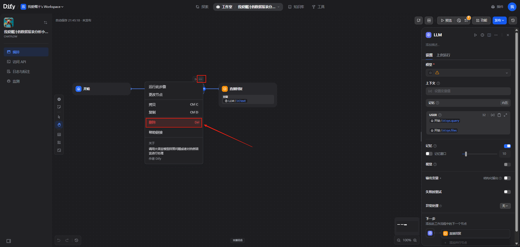The image size is (520, 247).
Task: Copy the USER prompt with clipboard icon
Action: click(499, 115)
